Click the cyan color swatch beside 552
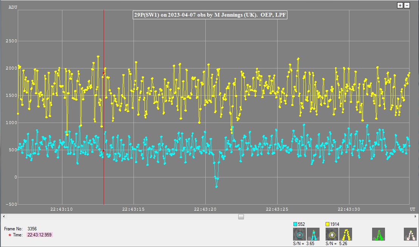The width and height of the screenshot is (419, 247). [x=295, y=224]
